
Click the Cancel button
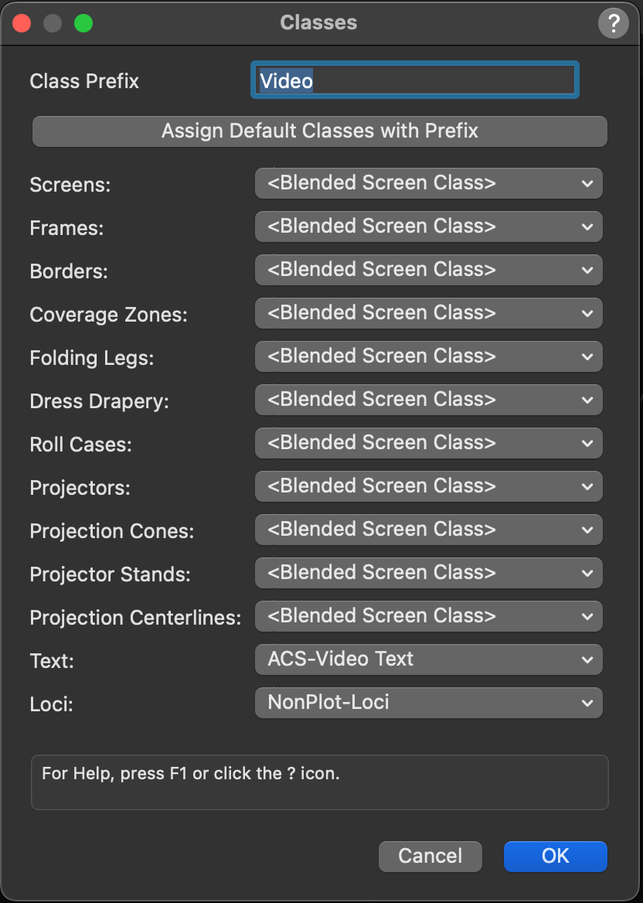(430, 857)
